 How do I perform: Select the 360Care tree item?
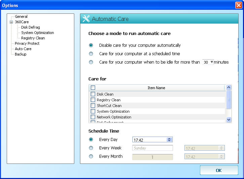[22, 22]
